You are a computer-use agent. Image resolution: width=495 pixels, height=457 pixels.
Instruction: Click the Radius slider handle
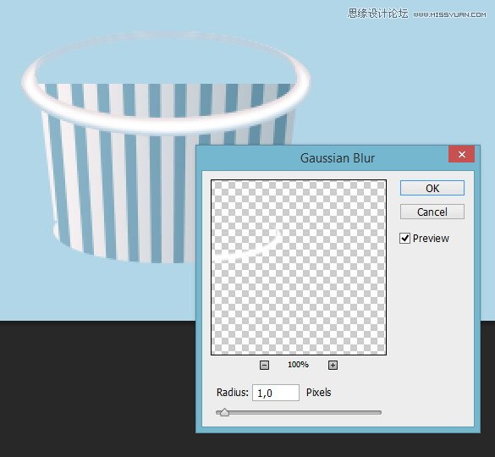[224, 412]
